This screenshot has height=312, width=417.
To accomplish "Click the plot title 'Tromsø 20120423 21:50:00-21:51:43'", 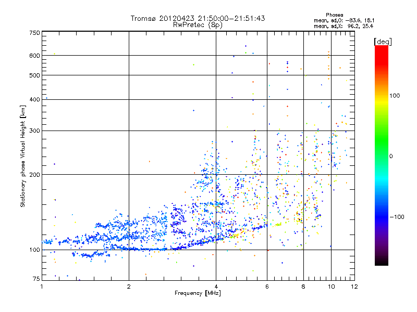I will (198, 18).
